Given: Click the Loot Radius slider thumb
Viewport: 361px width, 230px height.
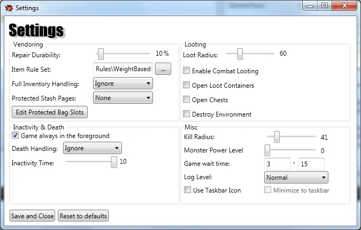Looking at the screenshot, I should point(240,53).
